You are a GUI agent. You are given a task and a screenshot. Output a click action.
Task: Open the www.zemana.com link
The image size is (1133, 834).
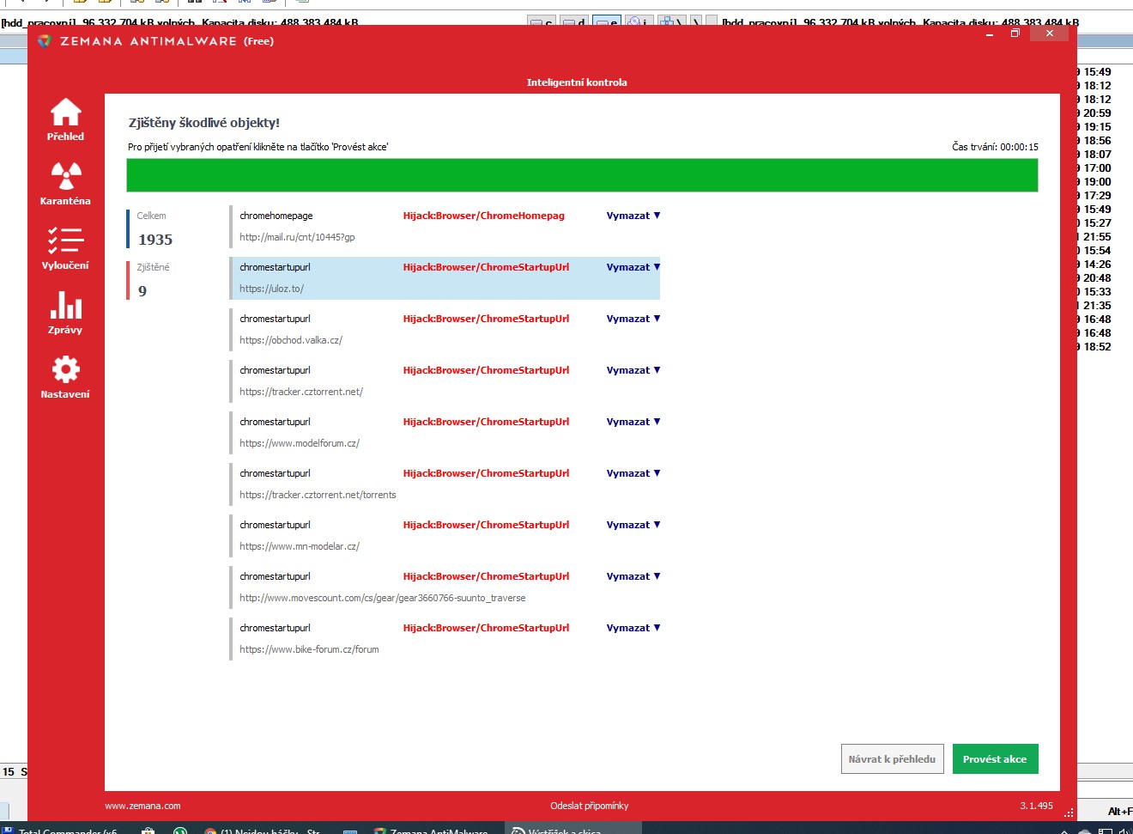tap(142, 806)
